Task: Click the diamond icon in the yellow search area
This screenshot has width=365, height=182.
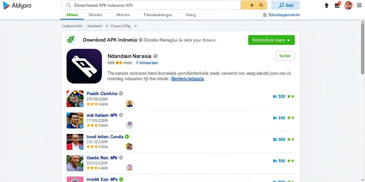Action: click(252, 5)
